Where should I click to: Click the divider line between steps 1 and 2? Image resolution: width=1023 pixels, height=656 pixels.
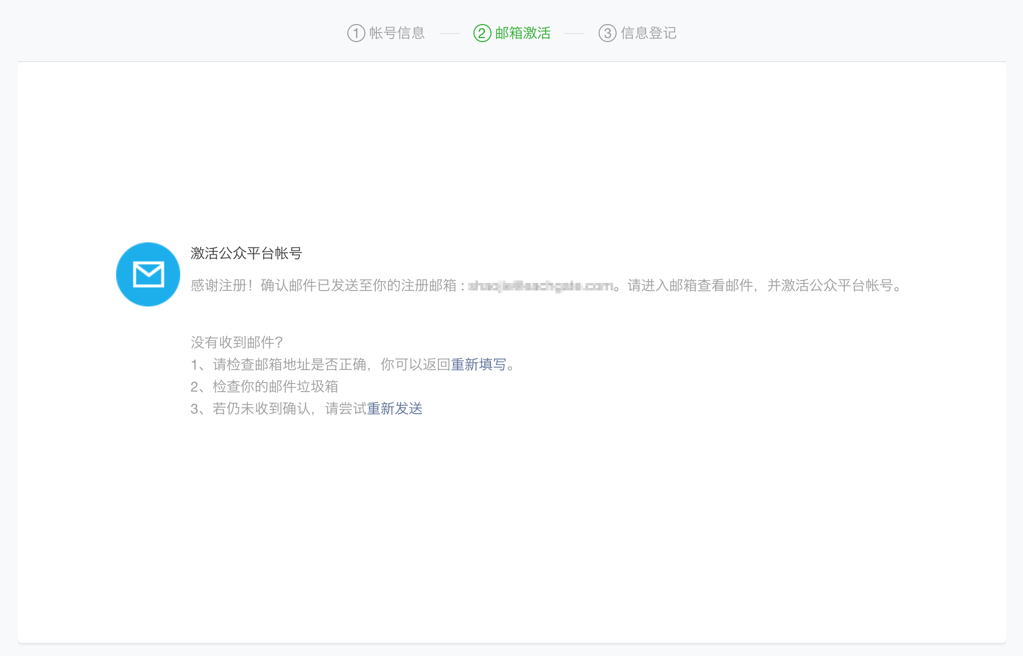(x=449, y=34)
